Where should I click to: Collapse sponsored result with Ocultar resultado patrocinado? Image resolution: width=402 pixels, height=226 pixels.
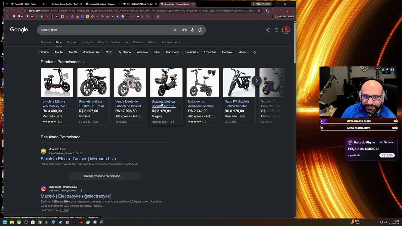point(104,176)
